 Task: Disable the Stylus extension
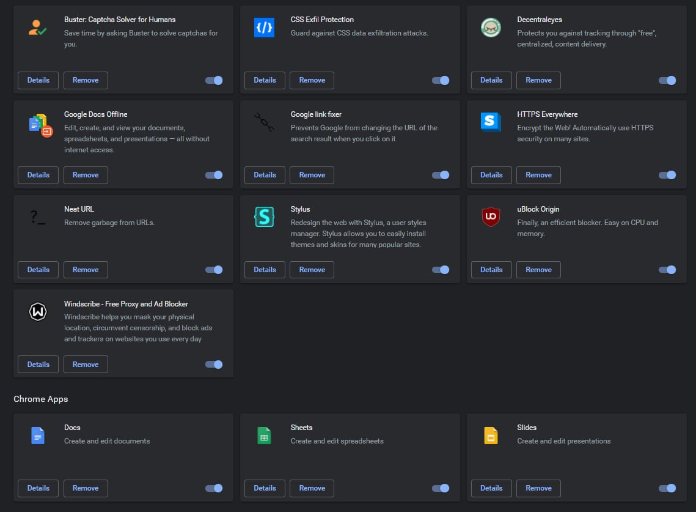click(441, 270)
